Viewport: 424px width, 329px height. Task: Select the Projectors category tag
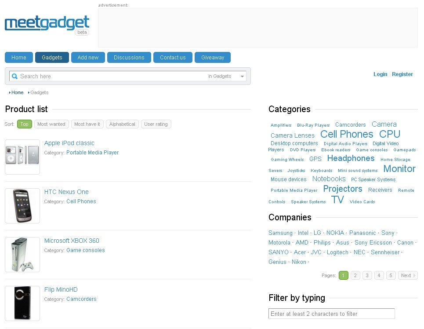tap(343, 189)
